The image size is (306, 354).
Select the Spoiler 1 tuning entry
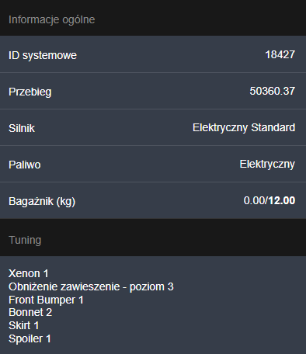pyautogui.click(x=30, y=338)
